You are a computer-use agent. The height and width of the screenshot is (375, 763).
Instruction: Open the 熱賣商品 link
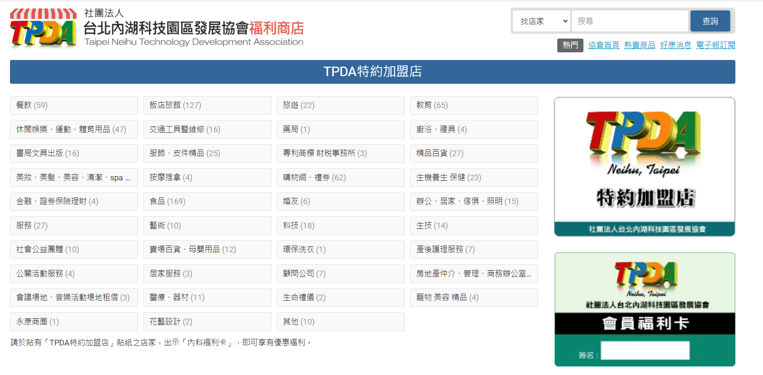point(640,45)
